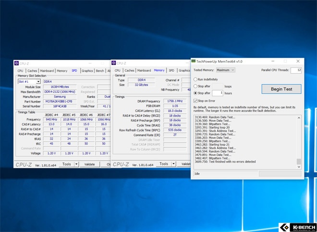Screen dimensions: 317x232
Task: Click Max Bandwidth DDR4-2132 value
Action: click(60, 92)
